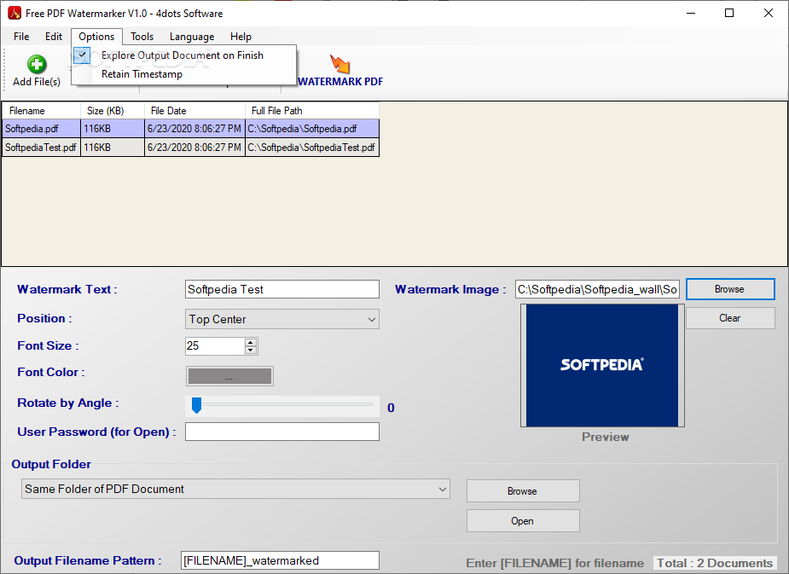Open the Help menu
Viewport: 789px width, 574px height.
coord(241,37)
